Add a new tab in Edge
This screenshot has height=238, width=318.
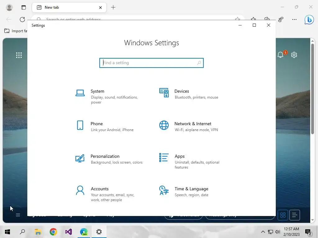tap(113, 7)
